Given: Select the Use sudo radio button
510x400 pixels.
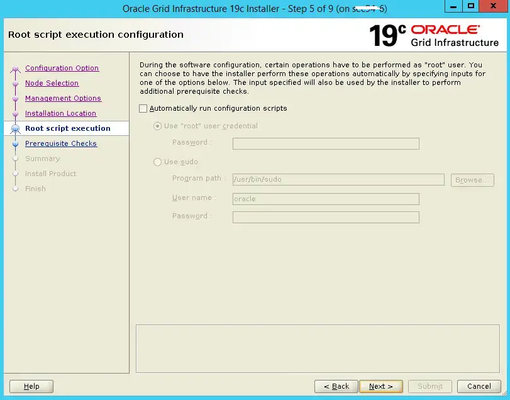Looking at the screenshot, I should 158,162.
